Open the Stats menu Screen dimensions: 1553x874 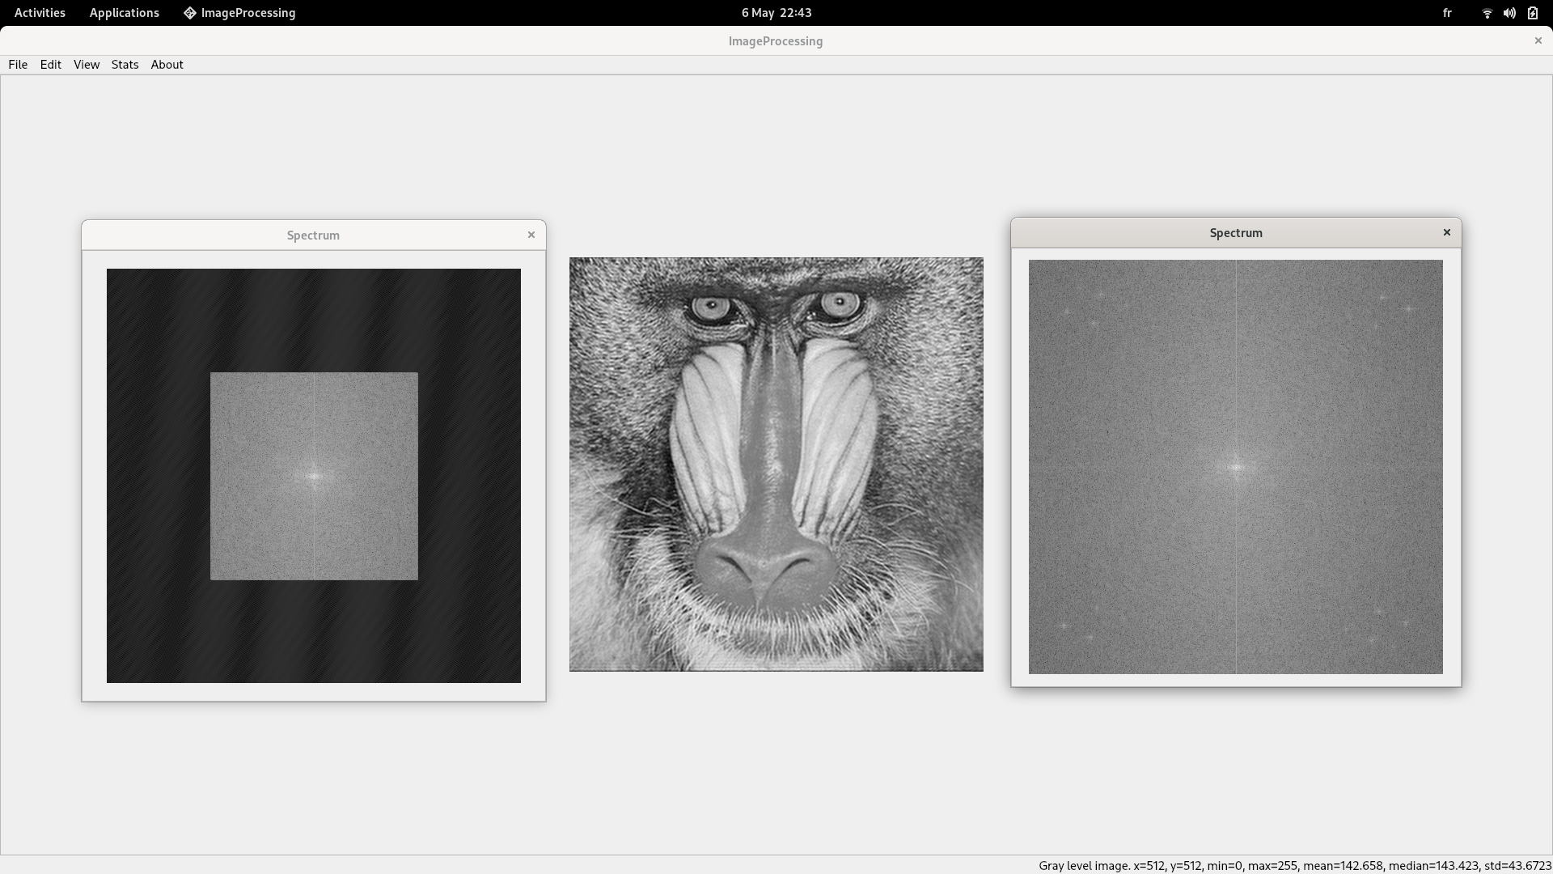tap(125, 65)
